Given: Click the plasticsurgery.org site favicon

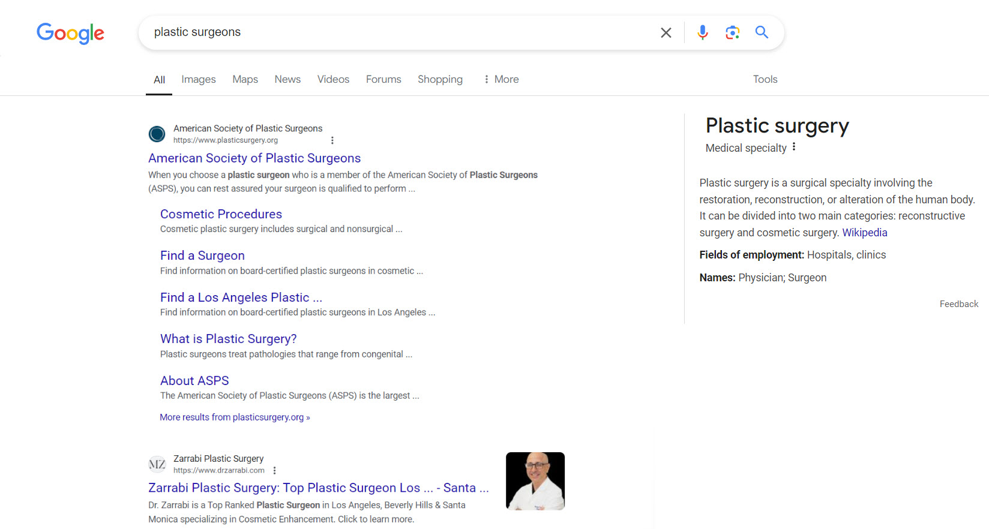Looking at the screenshot, I should coord(157,134).
